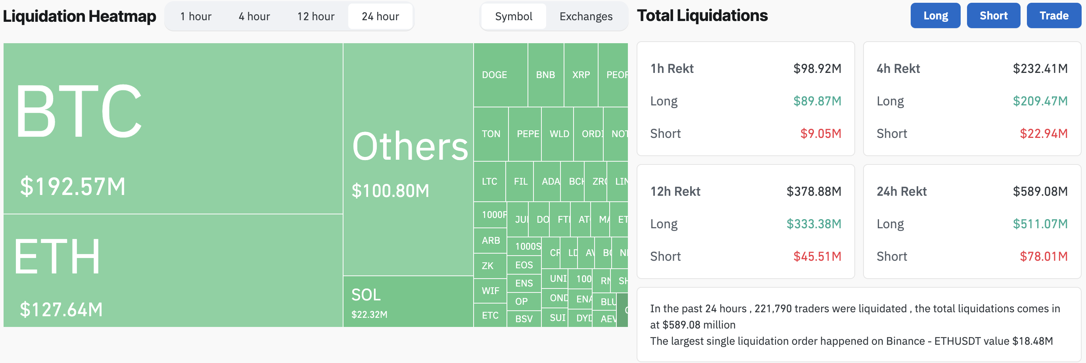Click the 1h Rekt summary card
The width and height of the screenshot is (1086, 363).
pyautogui.click(x=745, y=99)
